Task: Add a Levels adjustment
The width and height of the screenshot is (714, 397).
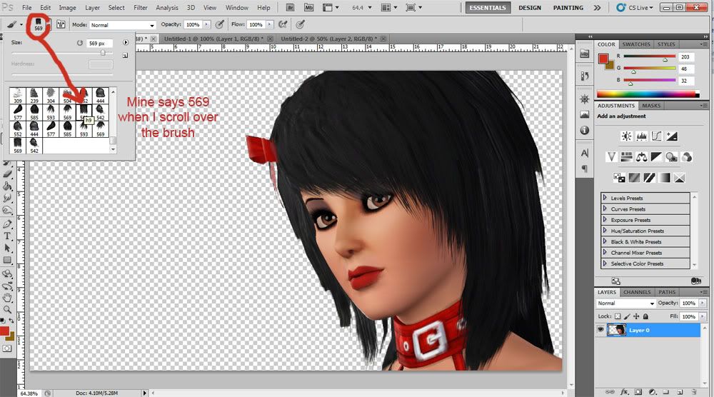Action: (642, 136)
